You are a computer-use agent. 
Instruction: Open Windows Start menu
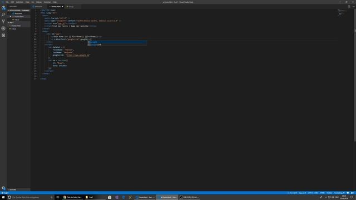coord(3,197)
